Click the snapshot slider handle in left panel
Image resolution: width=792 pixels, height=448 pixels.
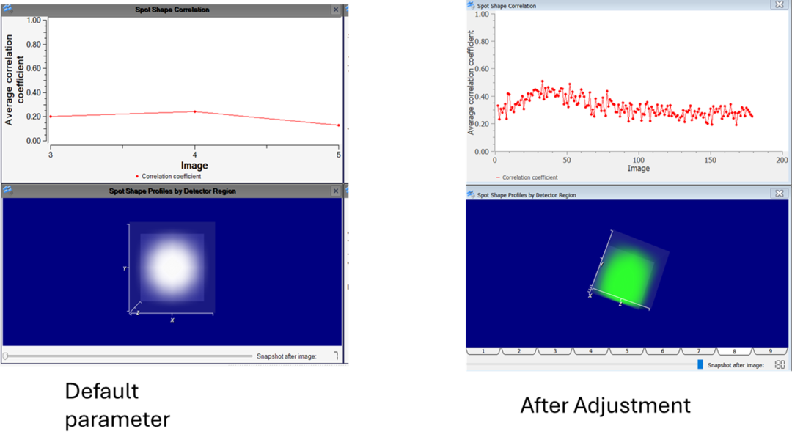pos(6,356)
